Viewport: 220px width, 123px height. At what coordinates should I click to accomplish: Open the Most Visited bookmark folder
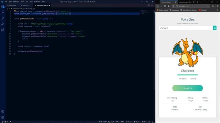coord(174,10)
